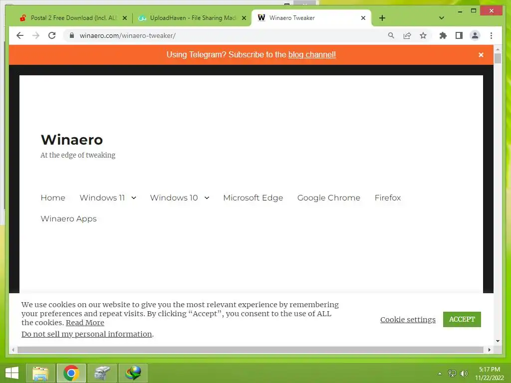Screen dimensions: 511x383
Task: Expand the Windows 11 submenu chevron
Action: click(134, 197)
